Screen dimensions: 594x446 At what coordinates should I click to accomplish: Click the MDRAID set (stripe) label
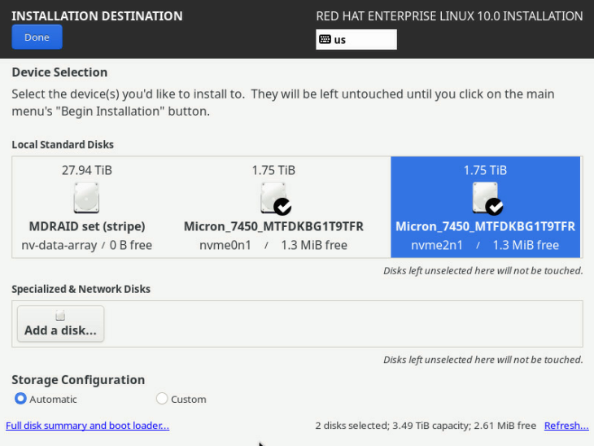(x=87, y=226)
